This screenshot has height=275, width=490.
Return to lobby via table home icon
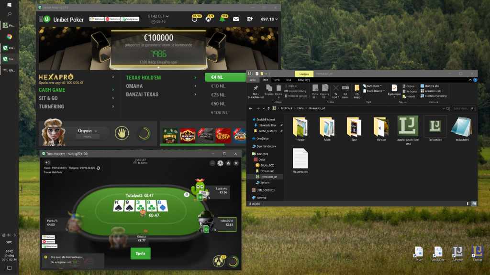(x=228, y=163)
